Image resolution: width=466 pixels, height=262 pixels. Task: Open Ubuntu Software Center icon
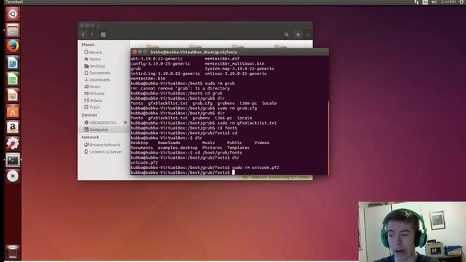[12, 111]
